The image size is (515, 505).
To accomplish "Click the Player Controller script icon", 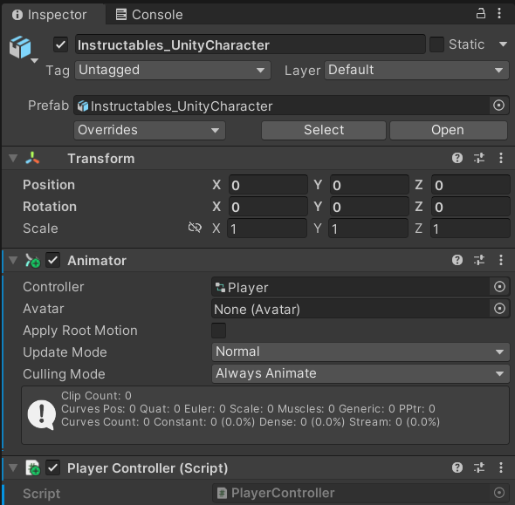I will [33, 467].
